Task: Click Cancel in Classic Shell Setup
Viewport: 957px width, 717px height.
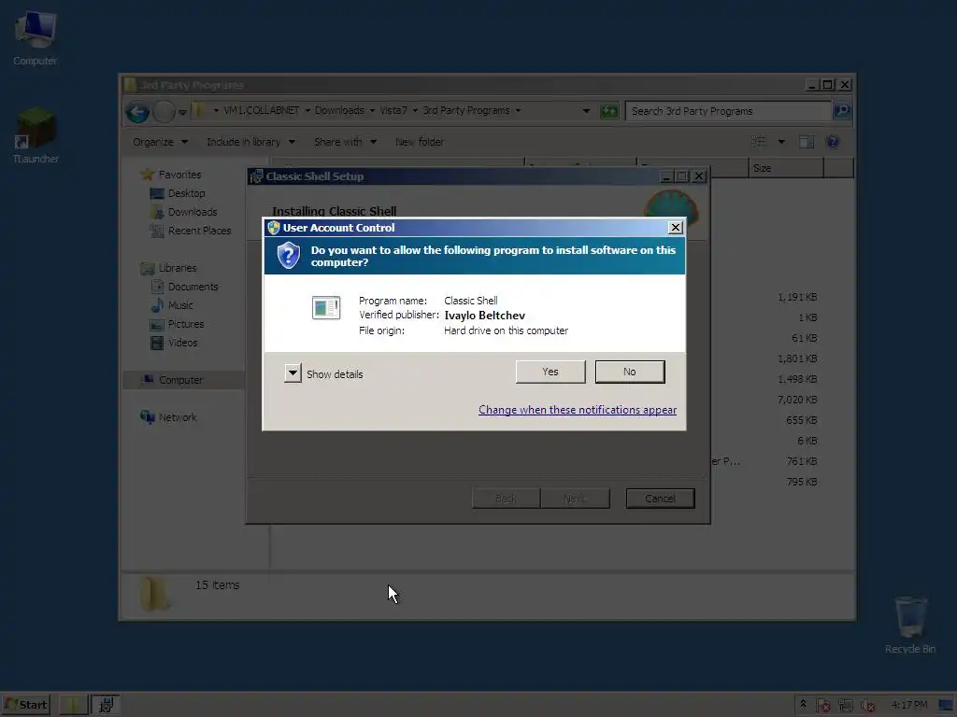Action: 660,499
